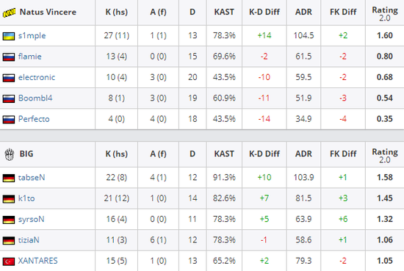Click the Natus Vincere team logo
404x271 pixels.
tap(9, 12)
